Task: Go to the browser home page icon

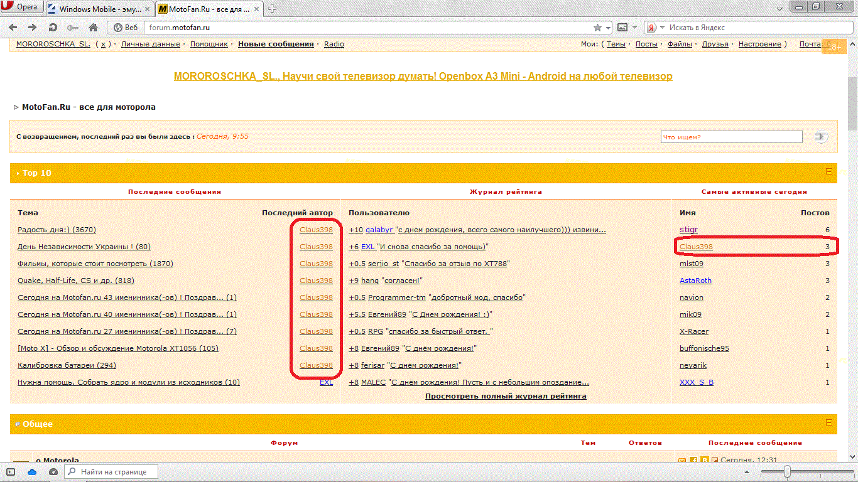Action: pos(93,28)
